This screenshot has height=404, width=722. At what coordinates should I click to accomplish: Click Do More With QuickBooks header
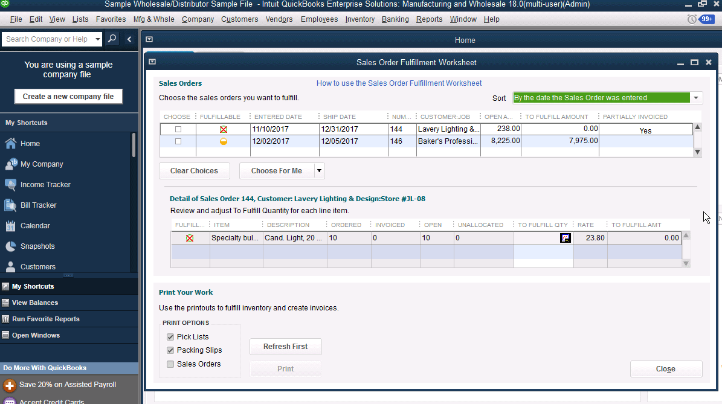click(x=69, y=368)
